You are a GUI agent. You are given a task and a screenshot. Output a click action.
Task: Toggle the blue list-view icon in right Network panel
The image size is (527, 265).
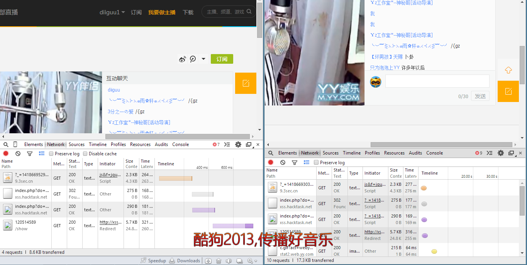(307, 163)
